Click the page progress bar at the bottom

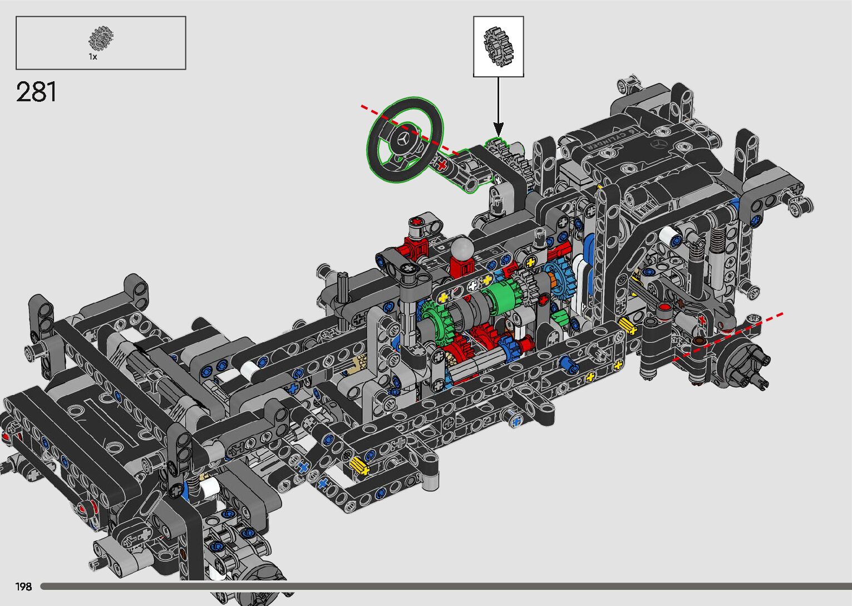[x=445, y=587]
